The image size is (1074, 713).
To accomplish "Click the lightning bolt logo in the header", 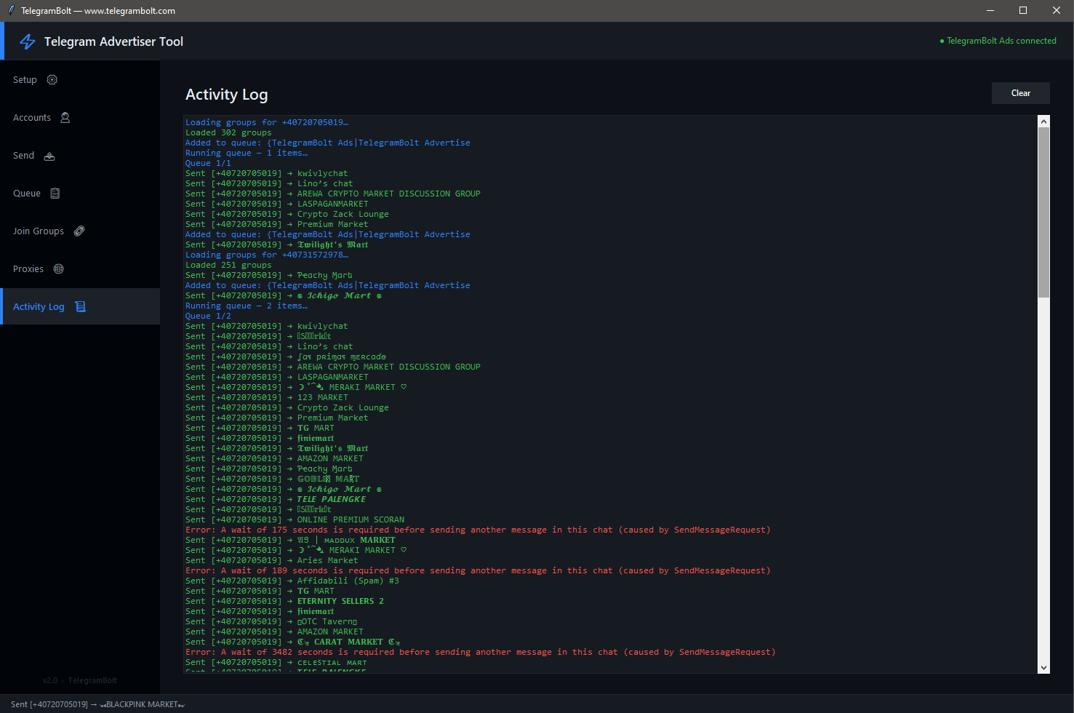I will (x=28, y=41).
